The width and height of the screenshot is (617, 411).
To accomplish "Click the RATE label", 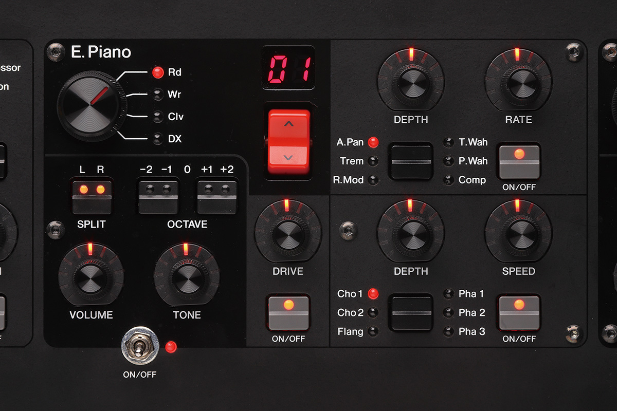I will [518, 119].
